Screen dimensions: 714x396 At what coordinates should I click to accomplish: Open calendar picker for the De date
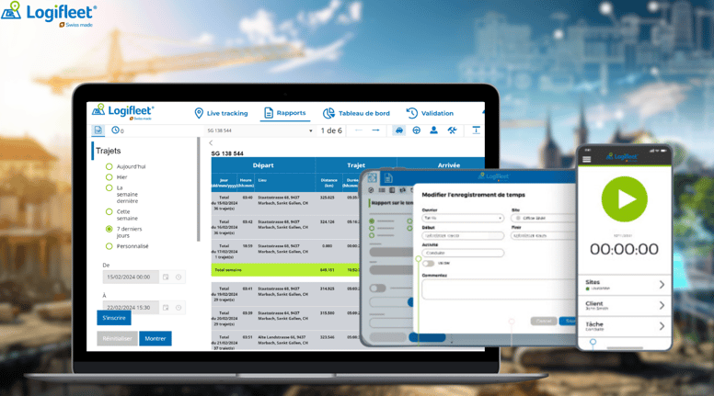pos(166,277)
